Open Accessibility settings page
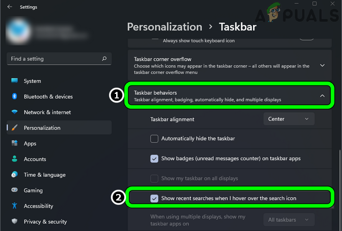The height and width of the screenshot is (231, 342). 38,206
